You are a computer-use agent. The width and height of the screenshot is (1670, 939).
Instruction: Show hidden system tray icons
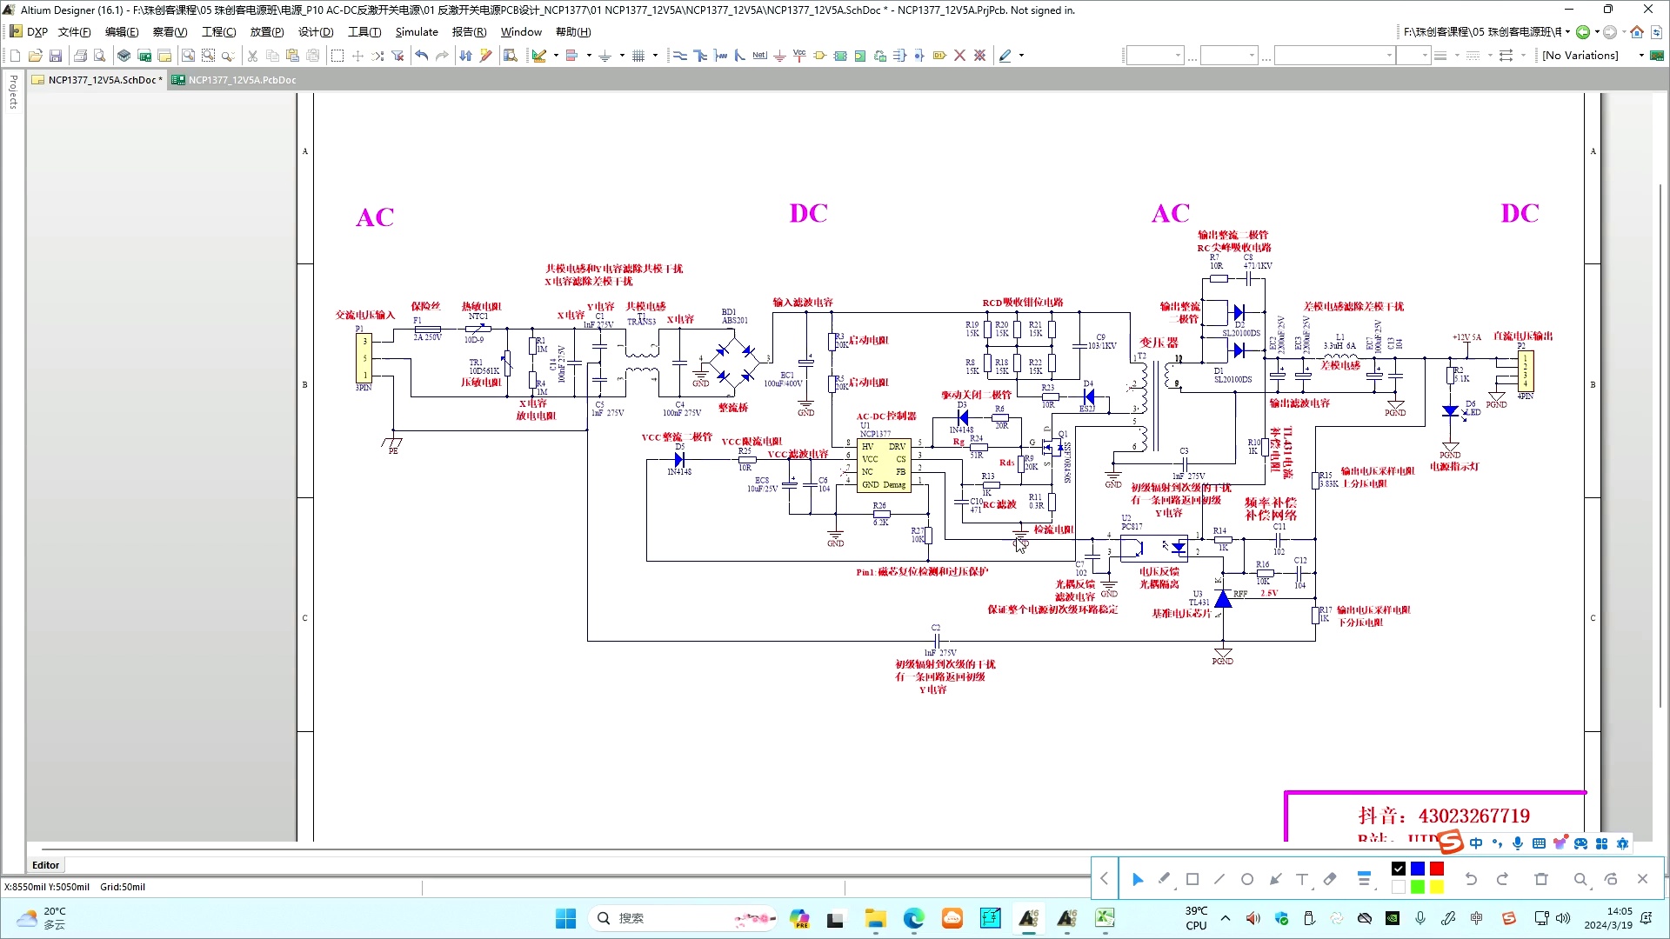coord(1226,918)
